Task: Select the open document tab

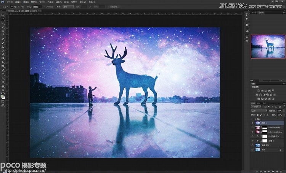Action: [23, 11]
